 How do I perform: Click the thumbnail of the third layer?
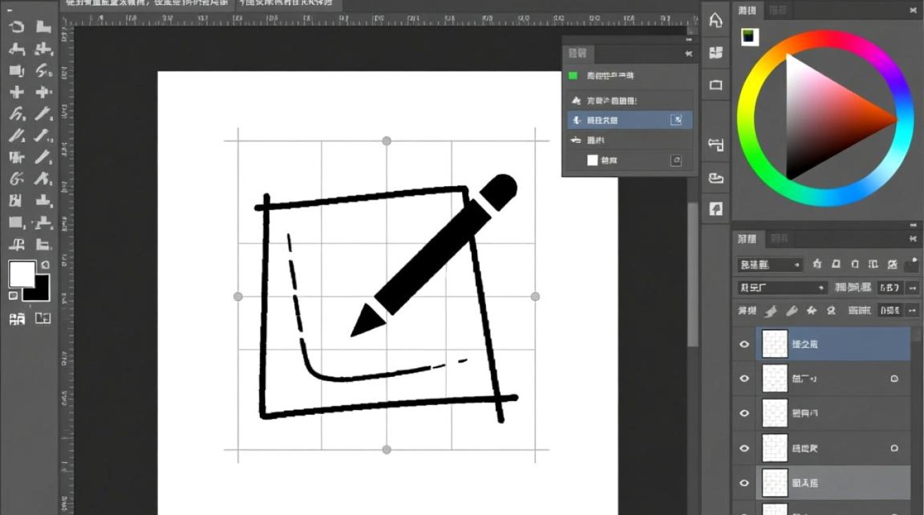[x=775, y=413]
